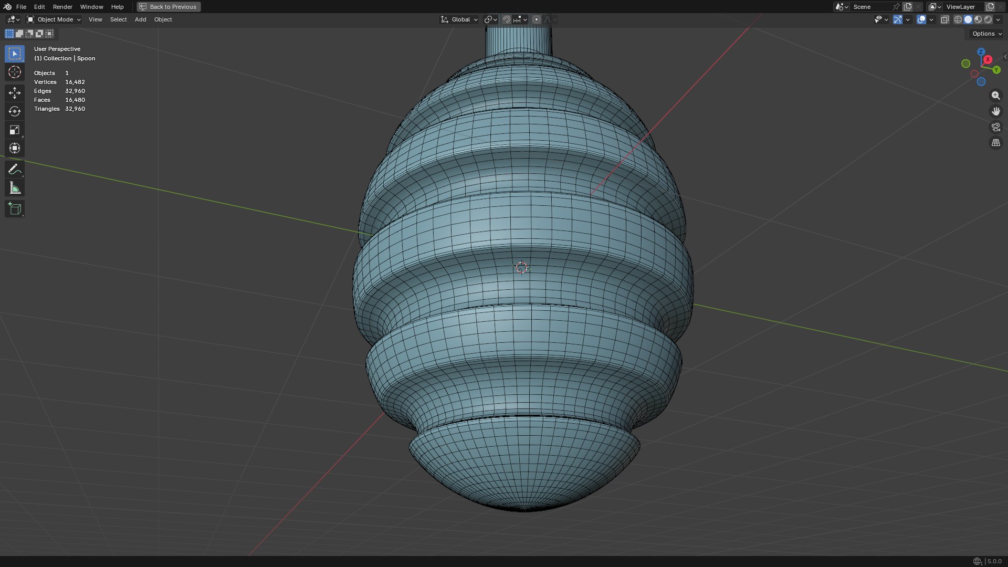The height and width of the screenshot is (567, 1008).
Task: Click the X axis on navigation gizmo
Action: click(988, 59)
